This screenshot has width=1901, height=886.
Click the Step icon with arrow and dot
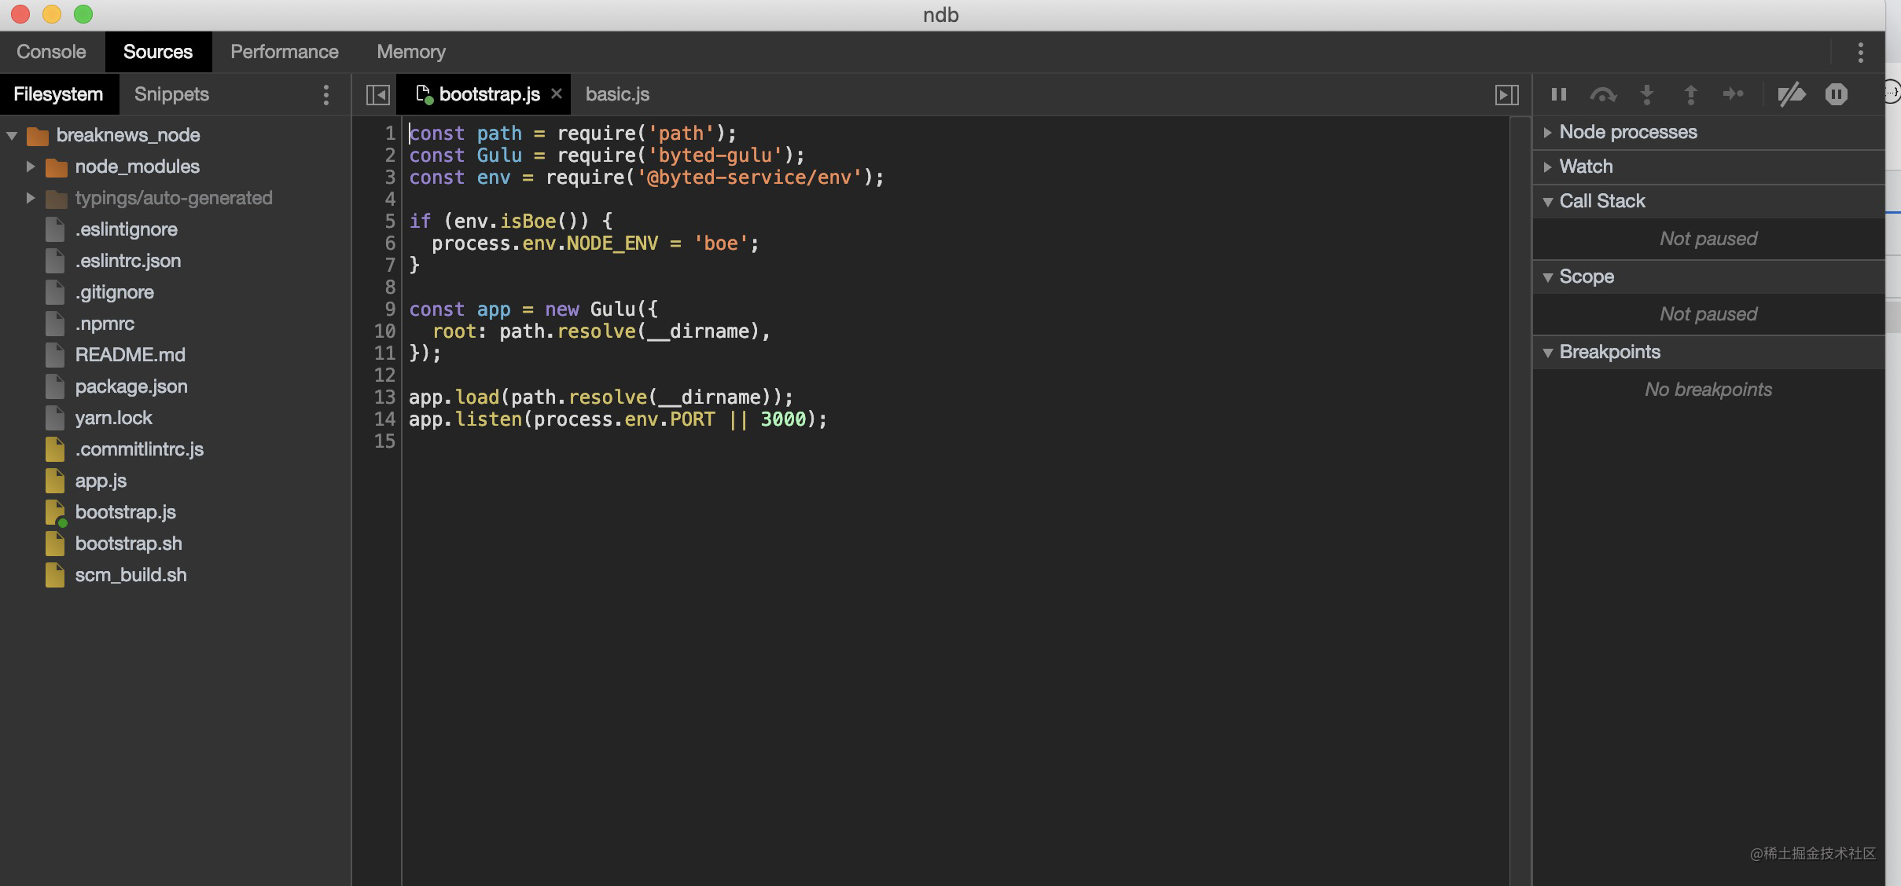point(1734,94)
